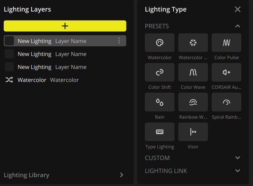Choose the Color Pulse preset

click(226, 43)
